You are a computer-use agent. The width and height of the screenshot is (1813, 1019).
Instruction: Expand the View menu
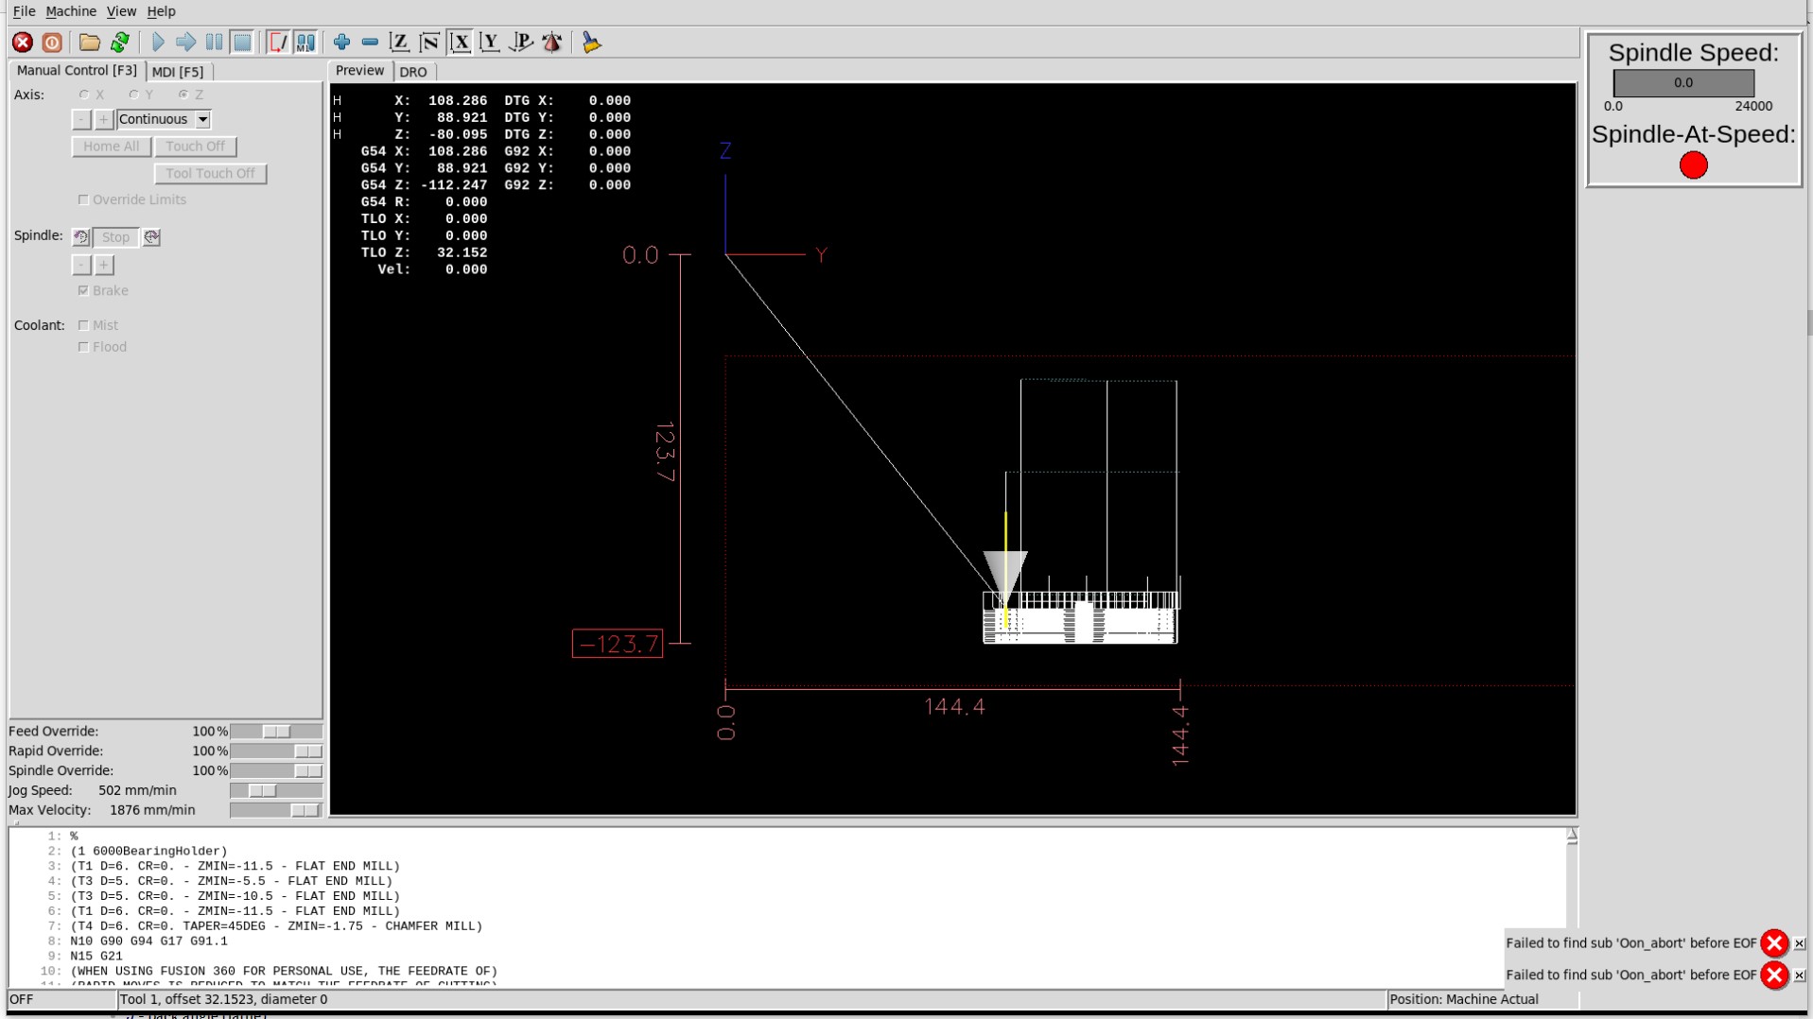(x=121, y=11)
